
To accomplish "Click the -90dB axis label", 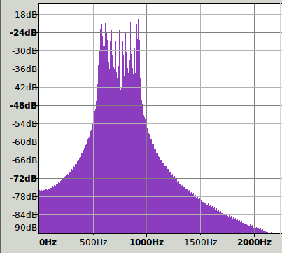I will click(24, 227).
